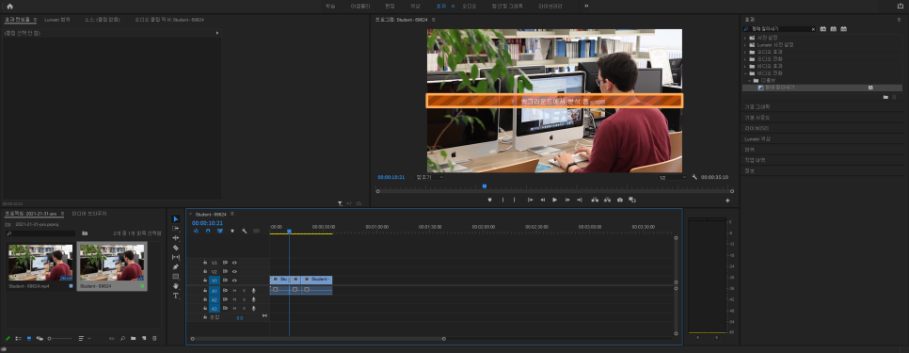909x353 pixels.
Task: Mark Out point in Program monitor
Action: (x=514, y=200)
